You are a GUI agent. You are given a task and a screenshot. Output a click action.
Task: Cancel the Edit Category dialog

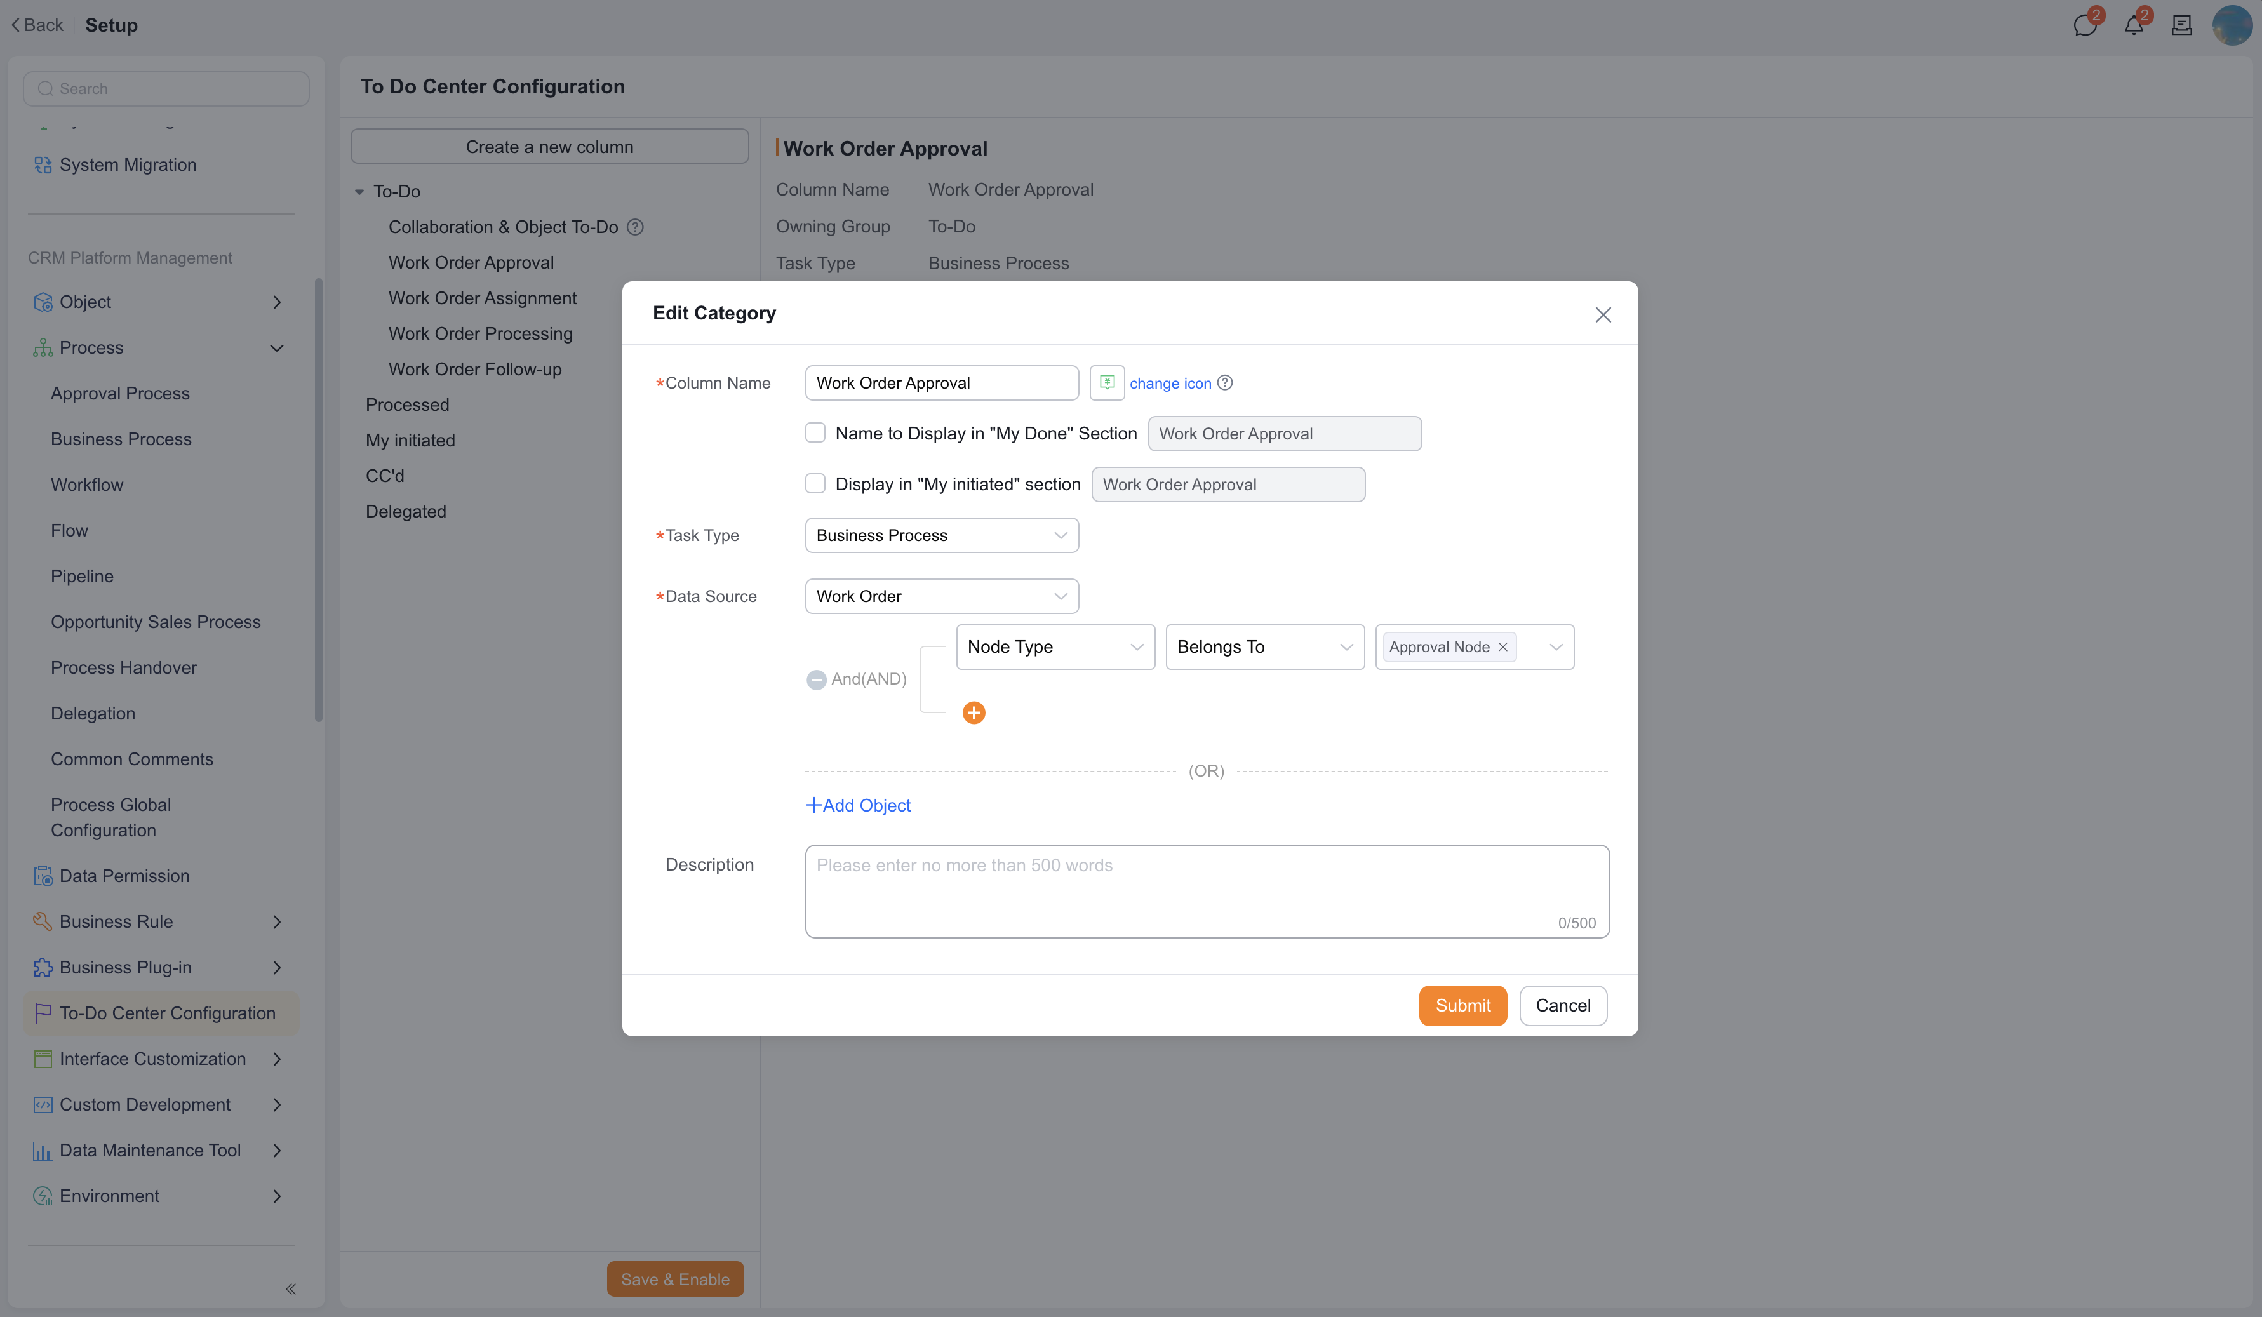click(x=1563, y=1005)
